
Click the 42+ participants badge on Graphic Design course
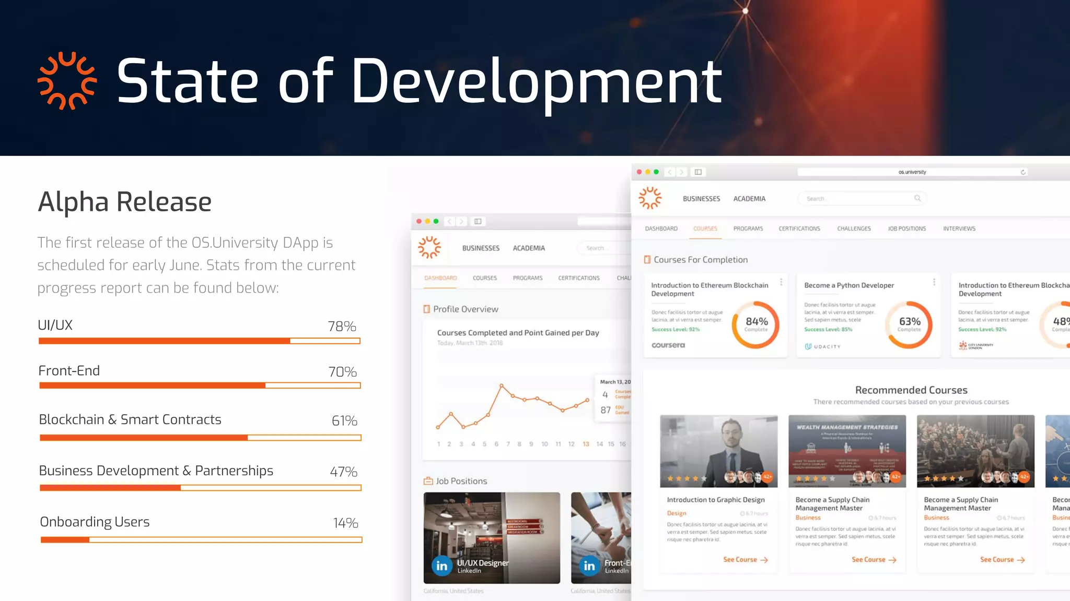point(767,476)
